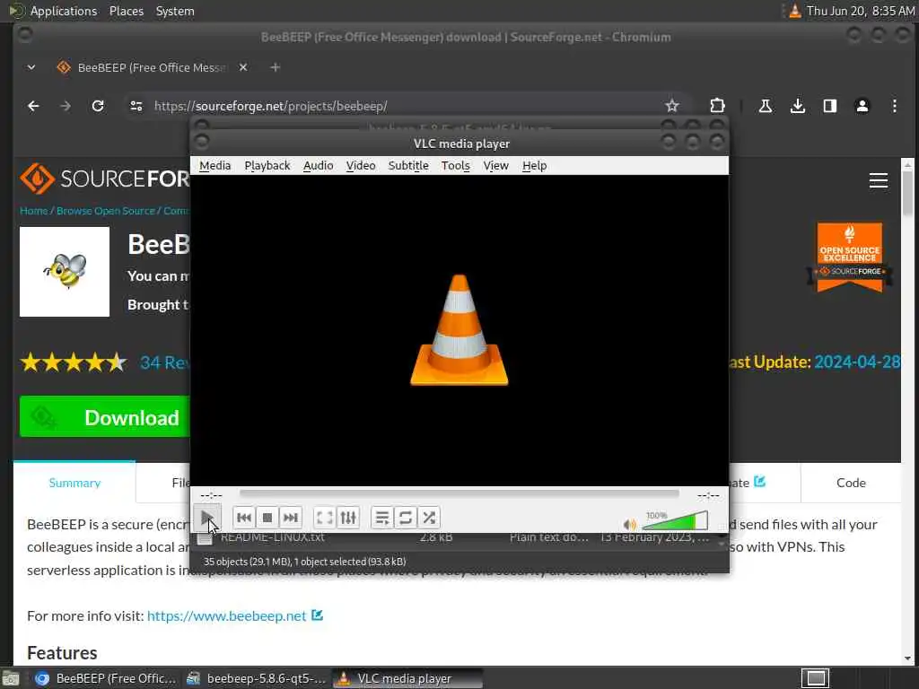Click the VLC seek bar

[459, 494]
